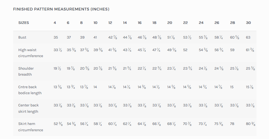
Task: Select High waist value 52 under size 22
Action: click(185, 50)
